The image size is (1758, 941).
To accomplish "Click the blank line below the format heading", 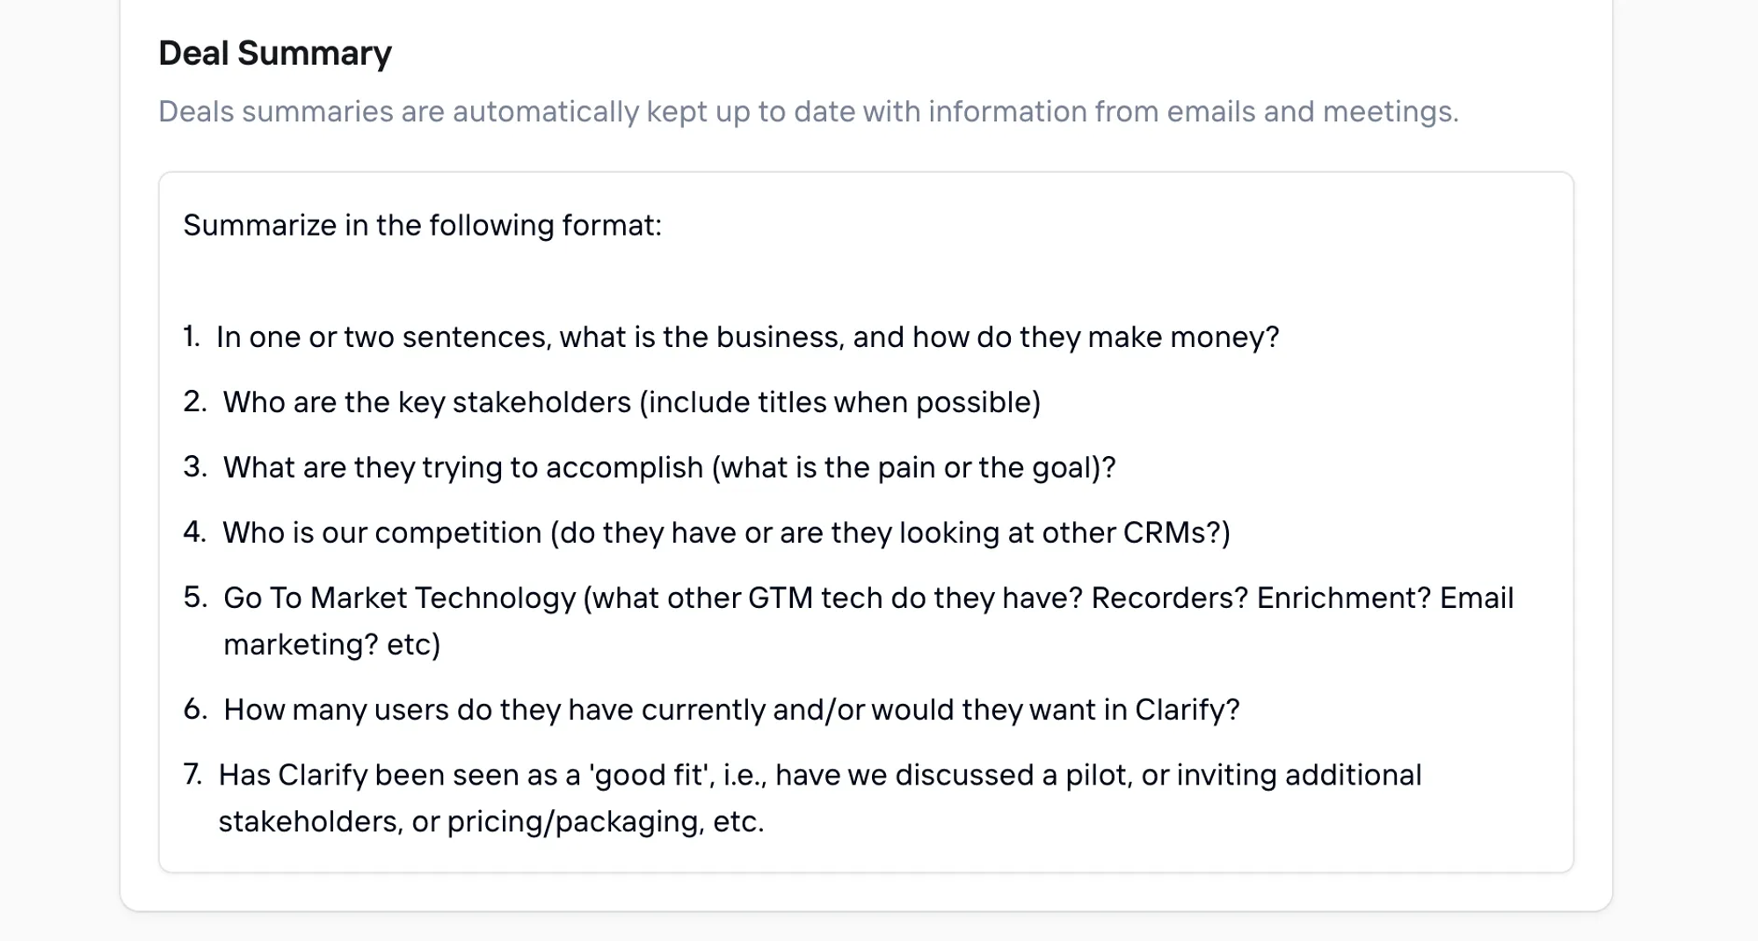I will tap(866, 281).
